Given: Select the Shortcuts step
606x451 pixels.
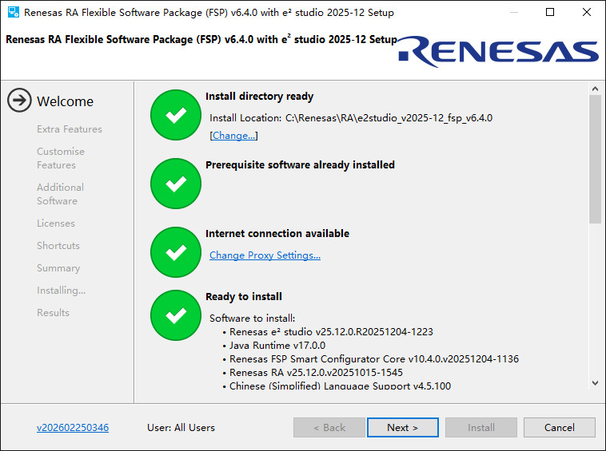Looking at the screenshot, I should point(58,246).
